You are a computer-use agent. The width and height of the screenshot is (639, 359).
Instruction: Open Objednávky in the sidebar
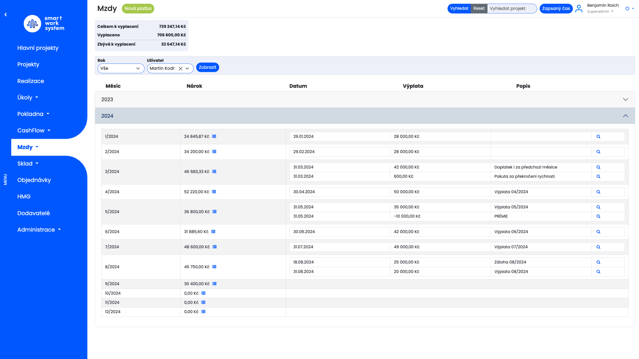click(34, 180)
